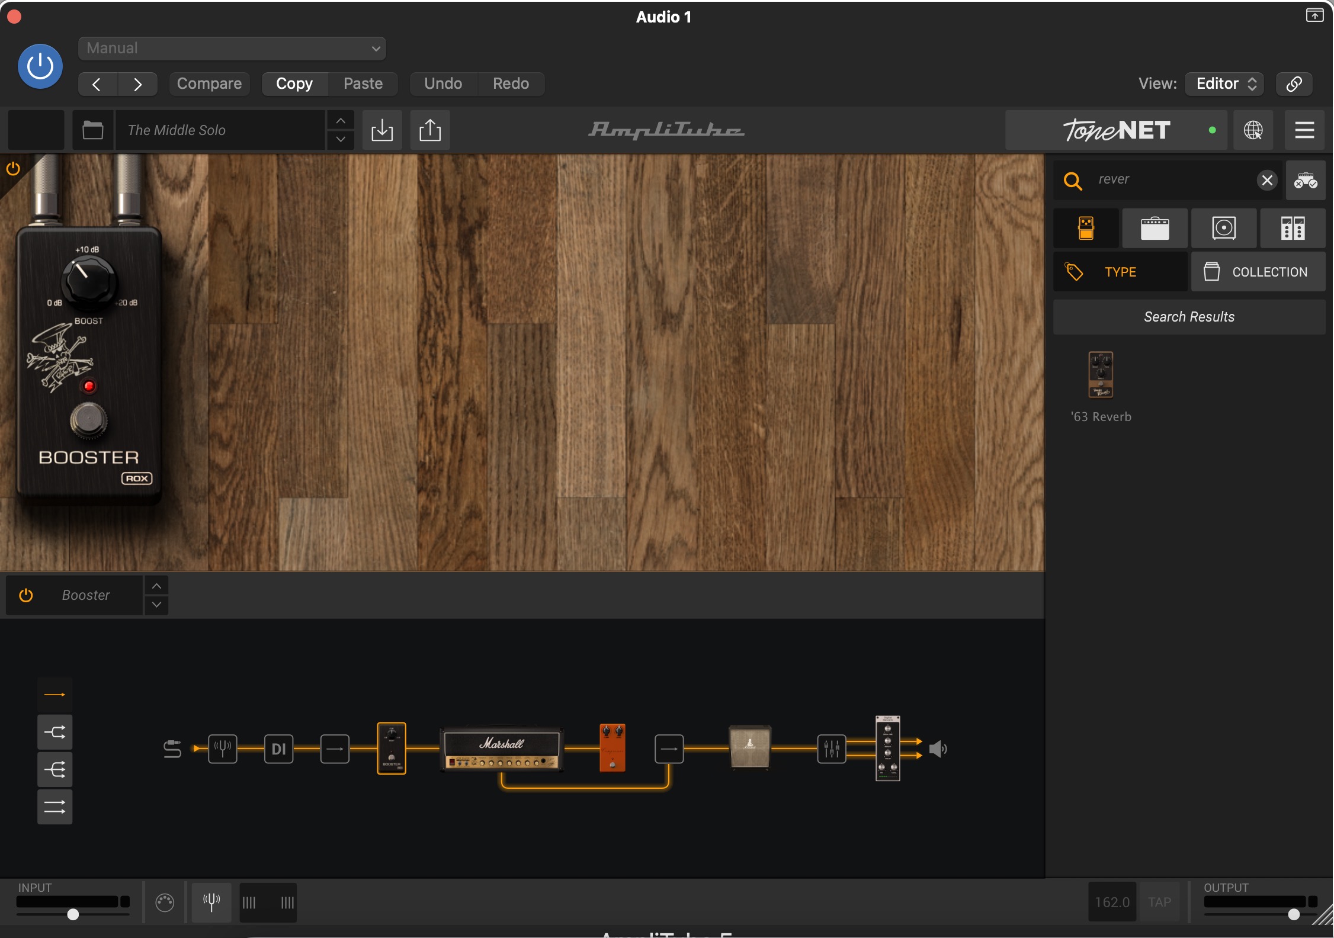Click the Compare button

tap(209, 83)
